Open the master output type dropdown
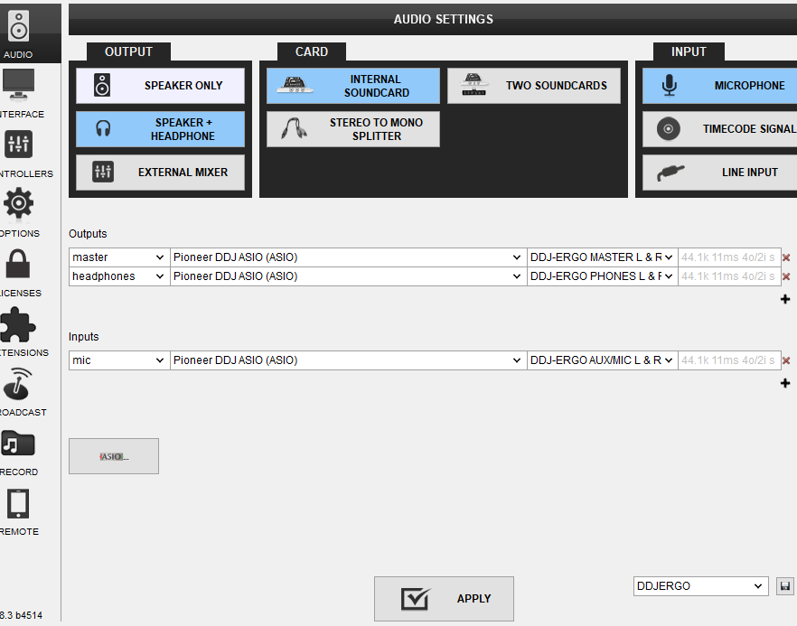Viewport: 797px width, 626px height. coord(119,257)
